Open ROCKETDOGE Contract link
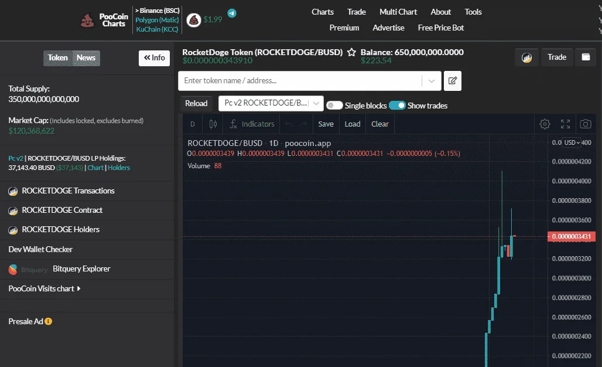This screenshot has width=602, height=367. tap(62, 210)
